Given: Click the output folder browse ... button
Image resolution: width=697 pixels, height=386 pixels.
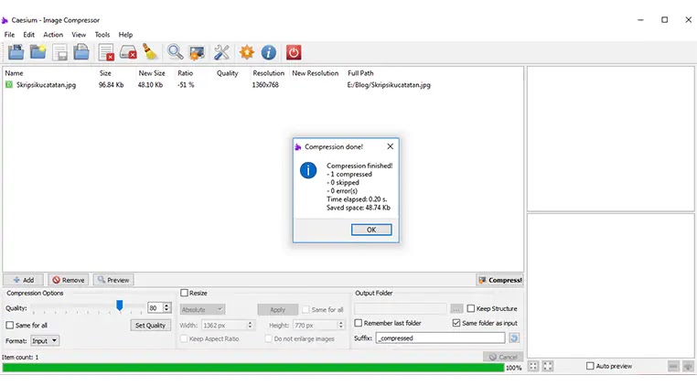Looking at the screenshot, I should click(456, 308).
